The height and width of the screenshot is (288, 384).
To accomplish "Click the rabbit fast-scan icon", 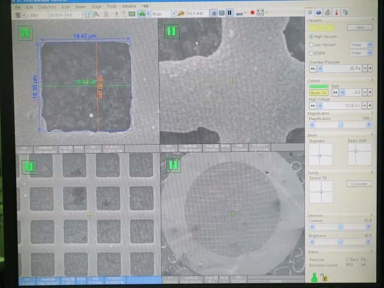I will tap(181, 13).
